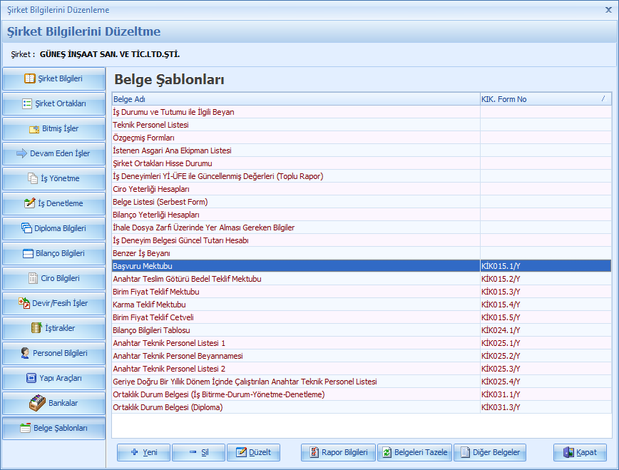Open Şirket Ortakları from the sidebar
619x470 pixels.
53,103
